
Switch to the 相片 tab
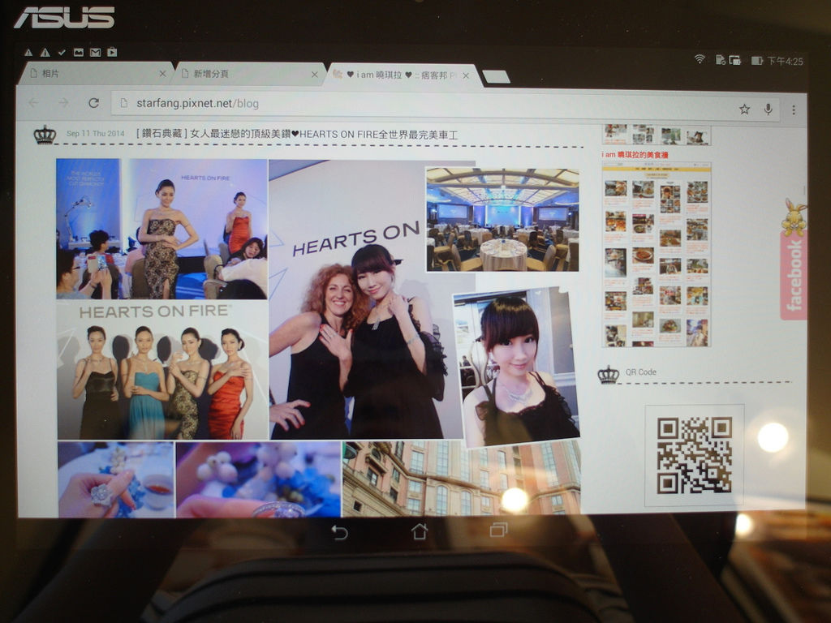click(96, 74)
